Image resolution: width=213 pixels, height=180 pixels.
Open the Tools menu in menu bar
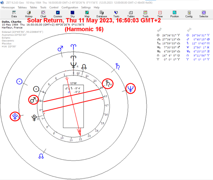click(43, 7)
